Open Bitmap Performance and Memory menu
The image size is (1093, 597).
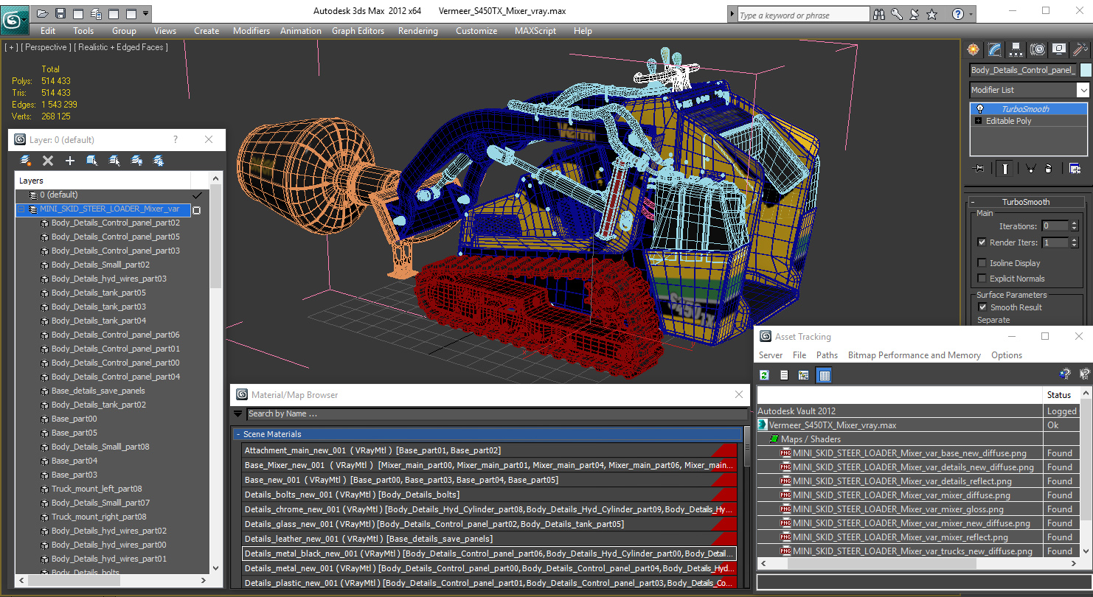coord(915,355)
